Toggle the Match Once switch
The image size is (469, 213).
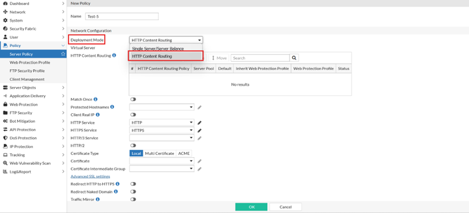(x=133, y=99)
